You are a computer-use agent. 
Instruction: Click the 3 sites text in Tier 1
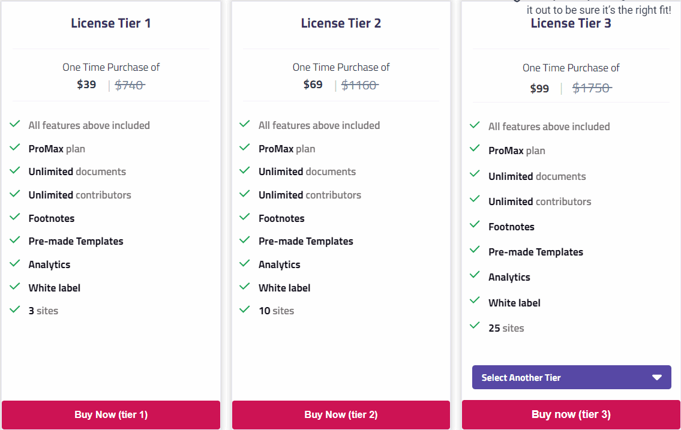[x=43, y=311]
